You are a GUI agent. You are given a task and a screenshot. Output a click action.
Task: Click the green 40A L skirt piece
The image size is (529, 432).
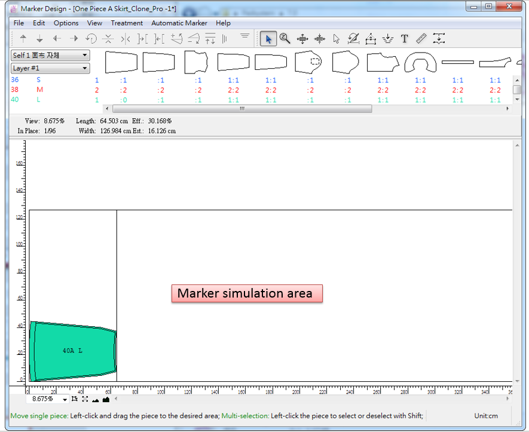coord(72,351)
